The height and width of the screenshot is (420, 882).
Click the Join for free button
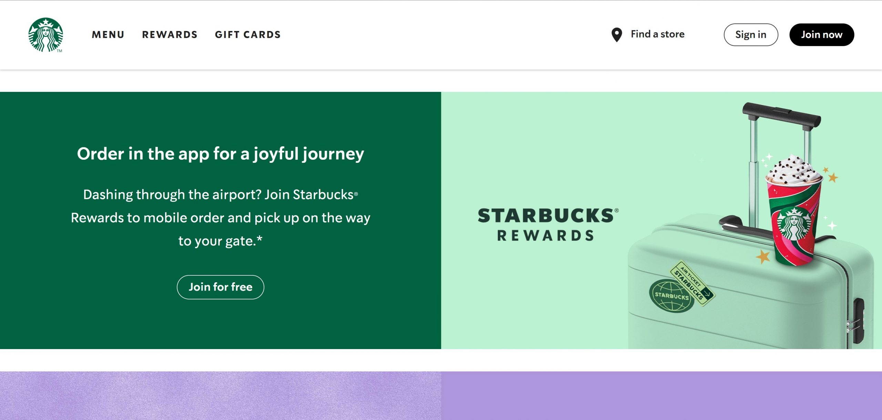(x=220, y=287)
